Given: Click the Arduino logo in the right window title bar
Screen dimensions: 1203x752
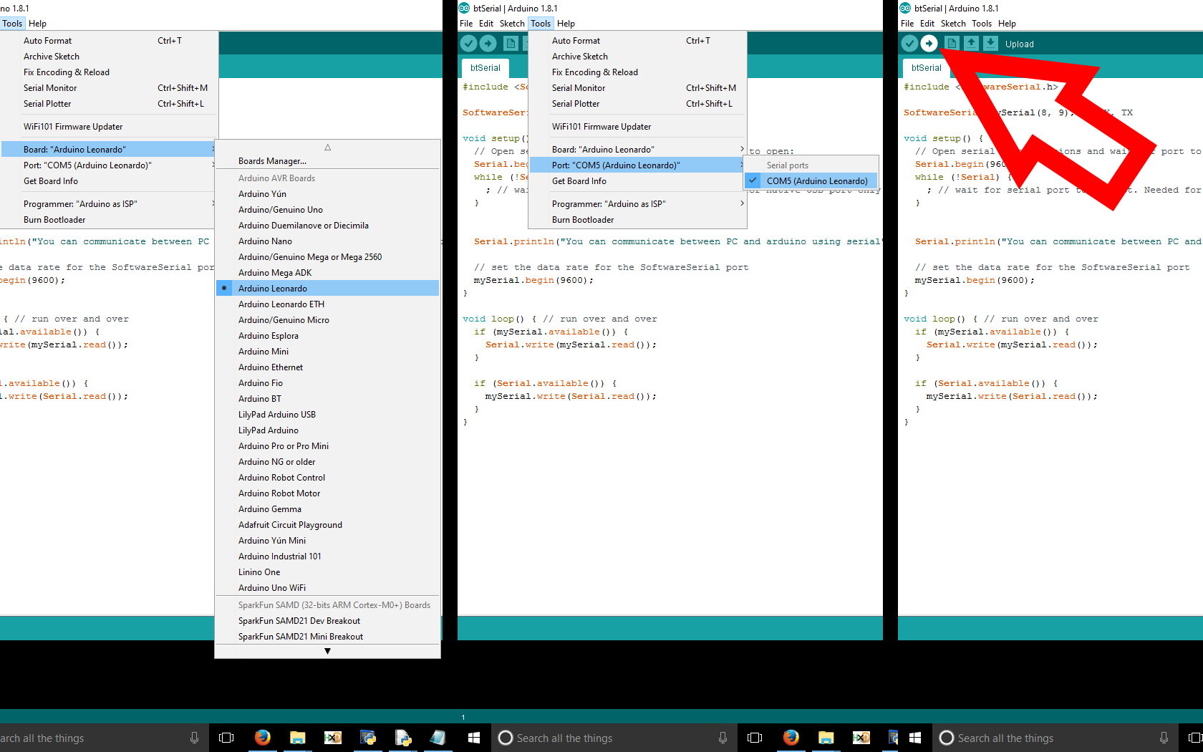Looking at the screenshot, I should point(905,9).
